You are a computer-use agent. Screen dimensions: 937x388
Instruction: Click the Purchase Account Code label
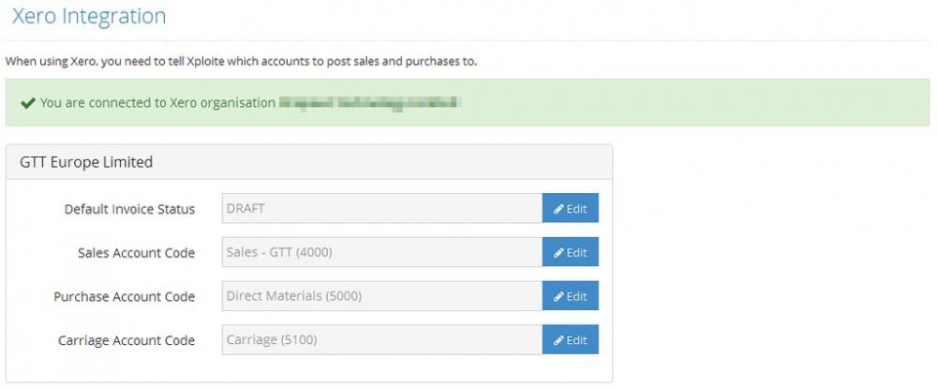(x=125, y=296)
